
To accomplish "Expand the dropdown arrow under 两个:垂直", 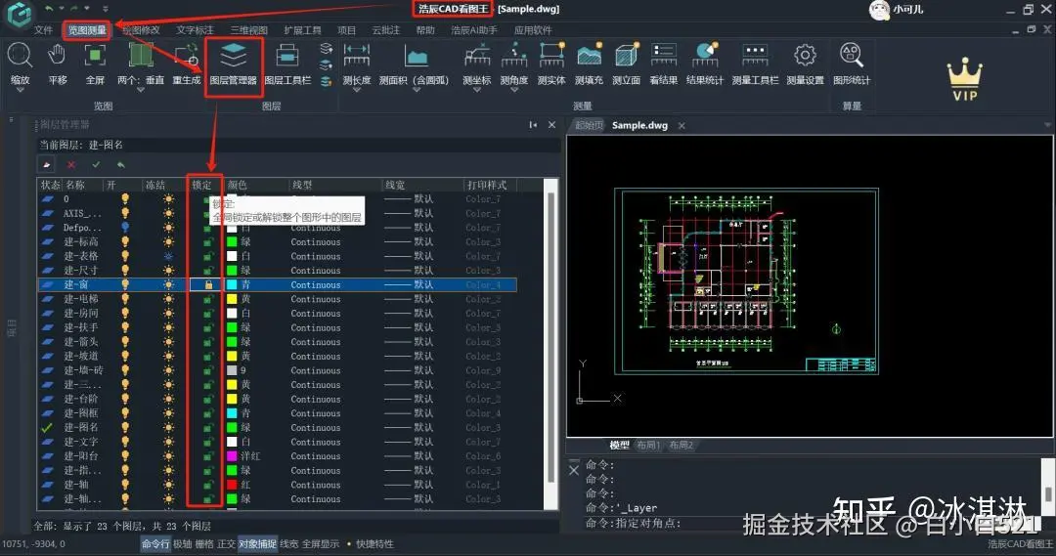I will (x=141, y=90).
